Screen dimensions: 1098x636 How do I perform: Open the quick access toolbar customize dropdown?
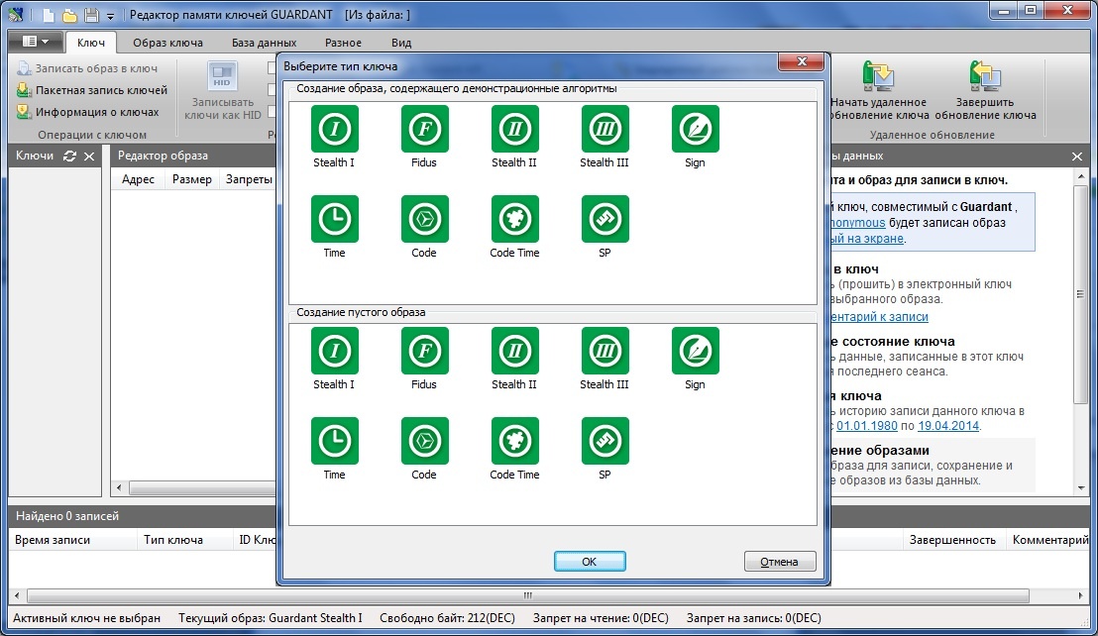[x=110, y=16]
